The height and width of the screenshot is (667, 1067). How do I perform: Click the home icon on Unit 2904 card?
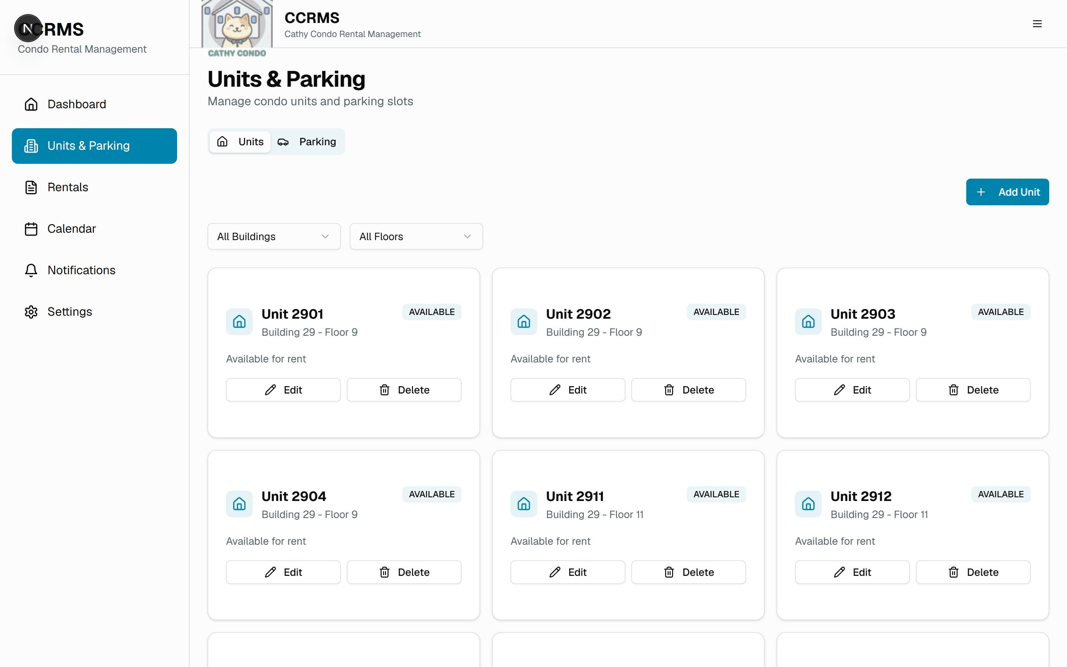point(239,504)
